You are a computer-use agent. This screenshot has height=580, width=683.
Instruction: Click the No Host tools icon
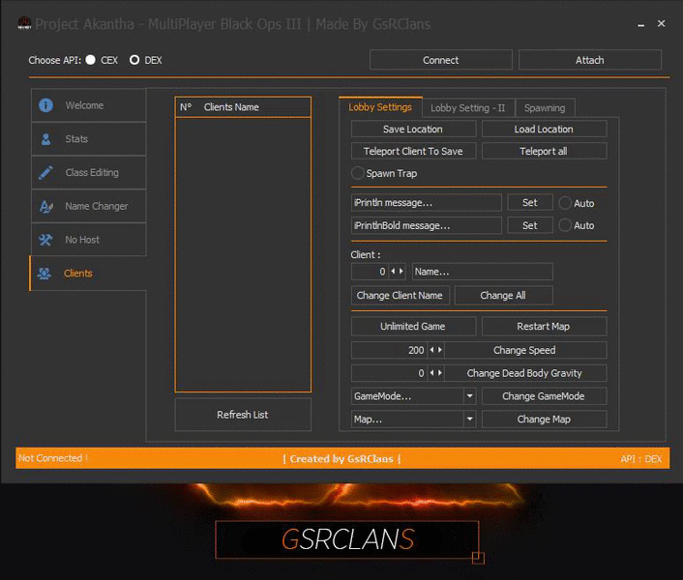(x=45, y=240)
